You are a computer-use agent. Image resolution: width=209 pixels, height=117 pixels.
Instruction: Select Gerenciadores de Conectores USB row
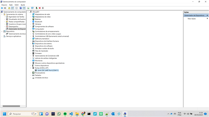[x=47, y=56]
